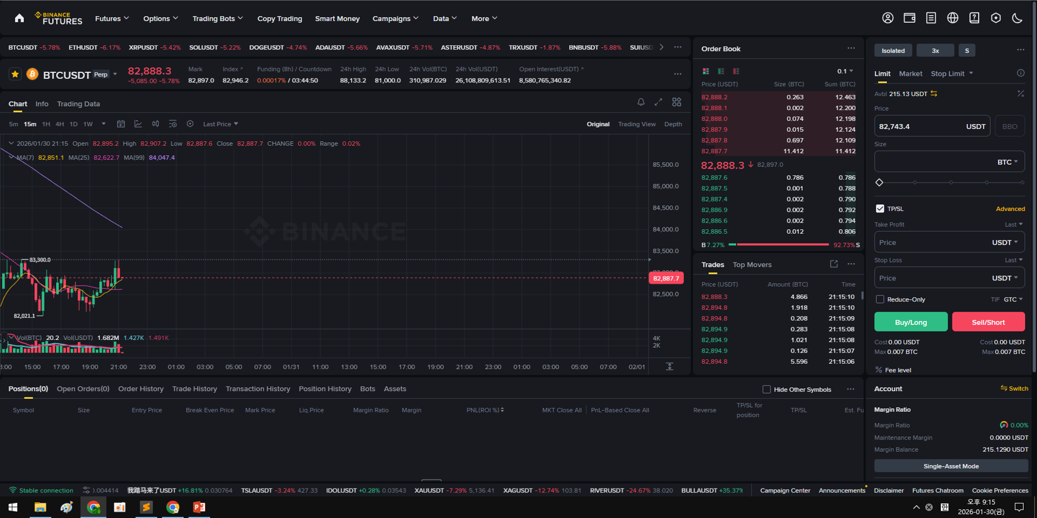This screenshot has width=1037, height=518.
Task: Switch theme with the moon icon
Action: 1017,18
